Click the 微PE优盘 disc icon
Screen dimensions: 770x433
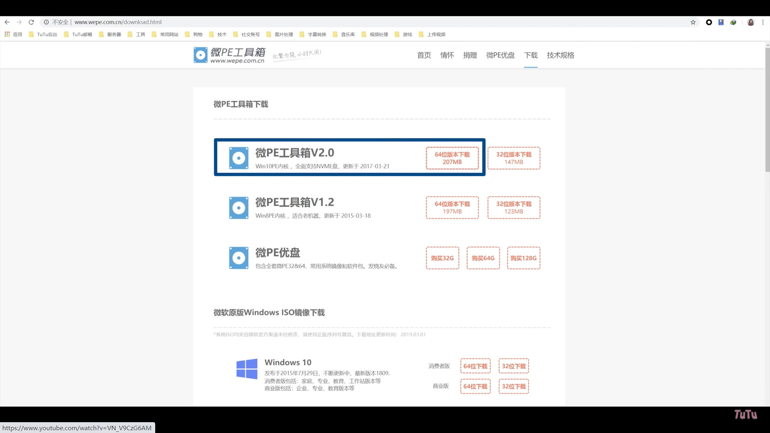[x=239, y=258]
